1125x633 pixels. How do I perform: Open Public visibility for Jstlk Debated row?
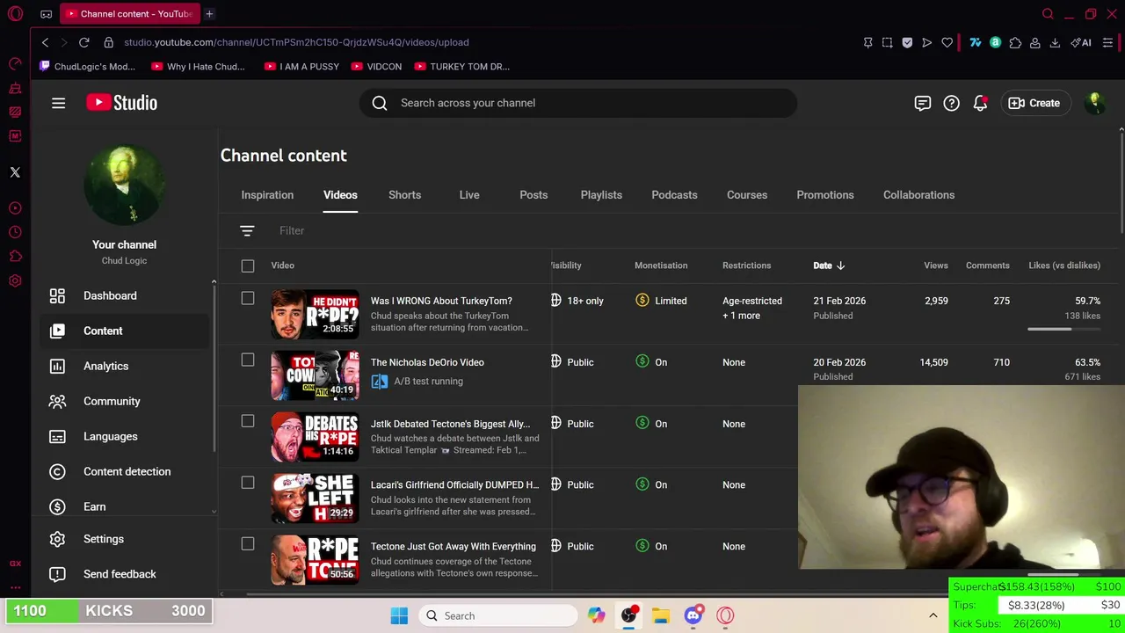pyautogui.click(x=573, y=424)
